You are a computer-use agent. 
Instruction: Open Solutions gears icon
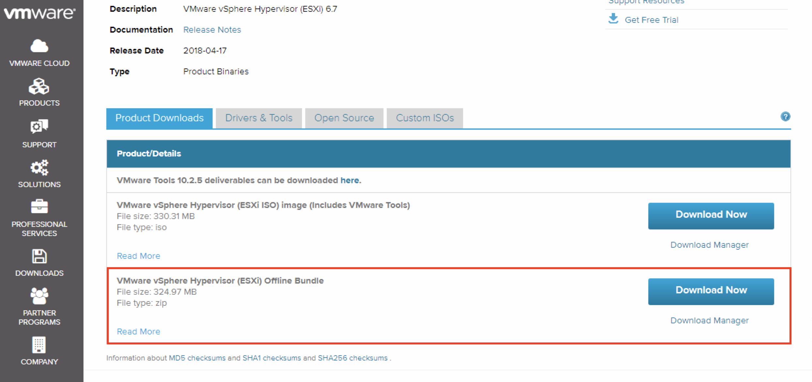click(39, 168)
